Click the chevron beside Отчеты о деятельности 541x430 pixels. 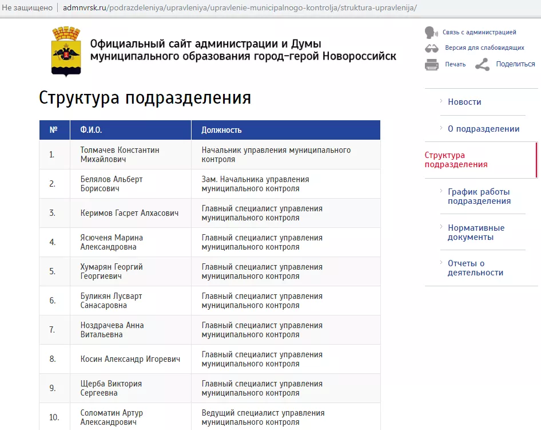click(441, 262)
